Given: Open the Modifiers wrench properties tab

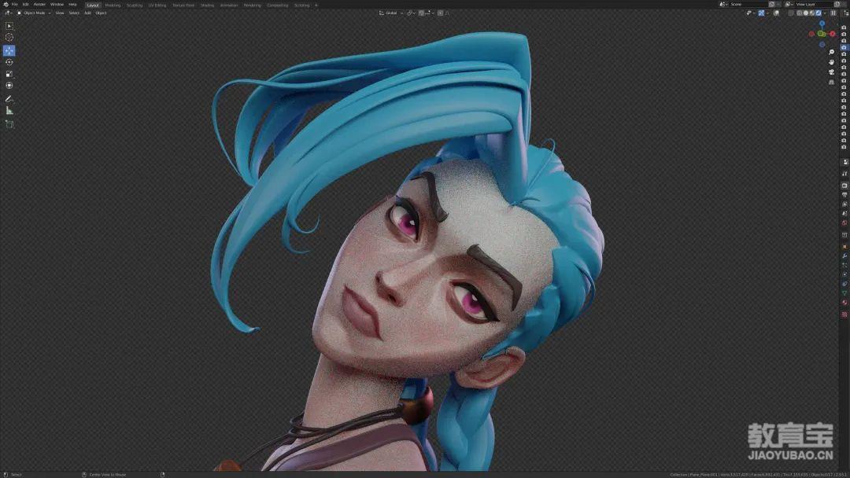Looking at the screenshot, I should click(844, 256).
